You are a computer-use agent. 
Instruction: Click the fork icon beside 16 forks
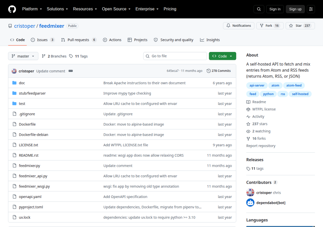(248, 139)
